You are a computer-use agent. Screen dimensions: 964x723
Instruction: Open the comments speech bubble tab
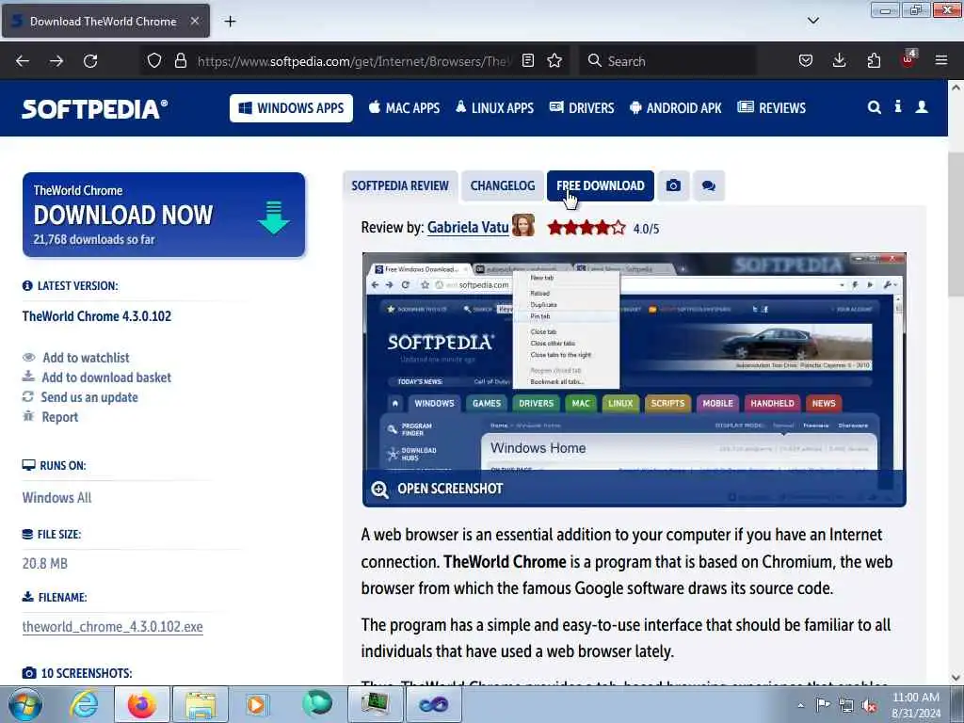(709, 185)
